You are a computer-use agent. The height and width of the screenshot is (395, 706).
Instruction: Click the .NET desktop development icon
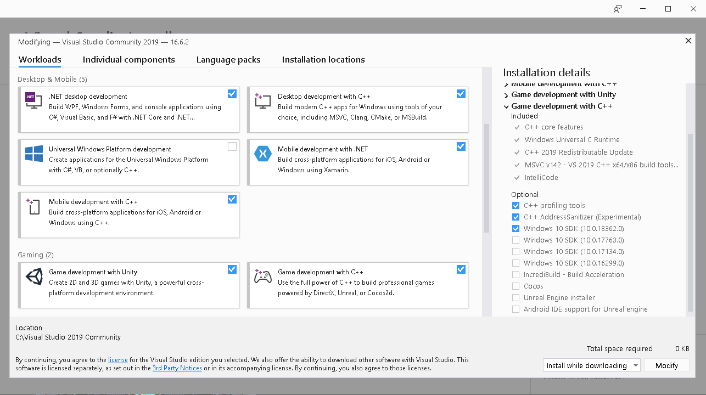33,99
